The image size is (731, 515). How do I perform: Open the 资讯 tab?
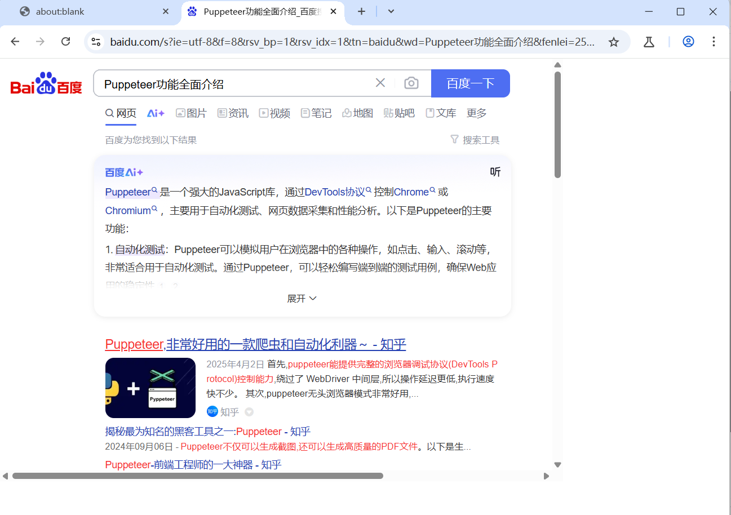(233, 113)
